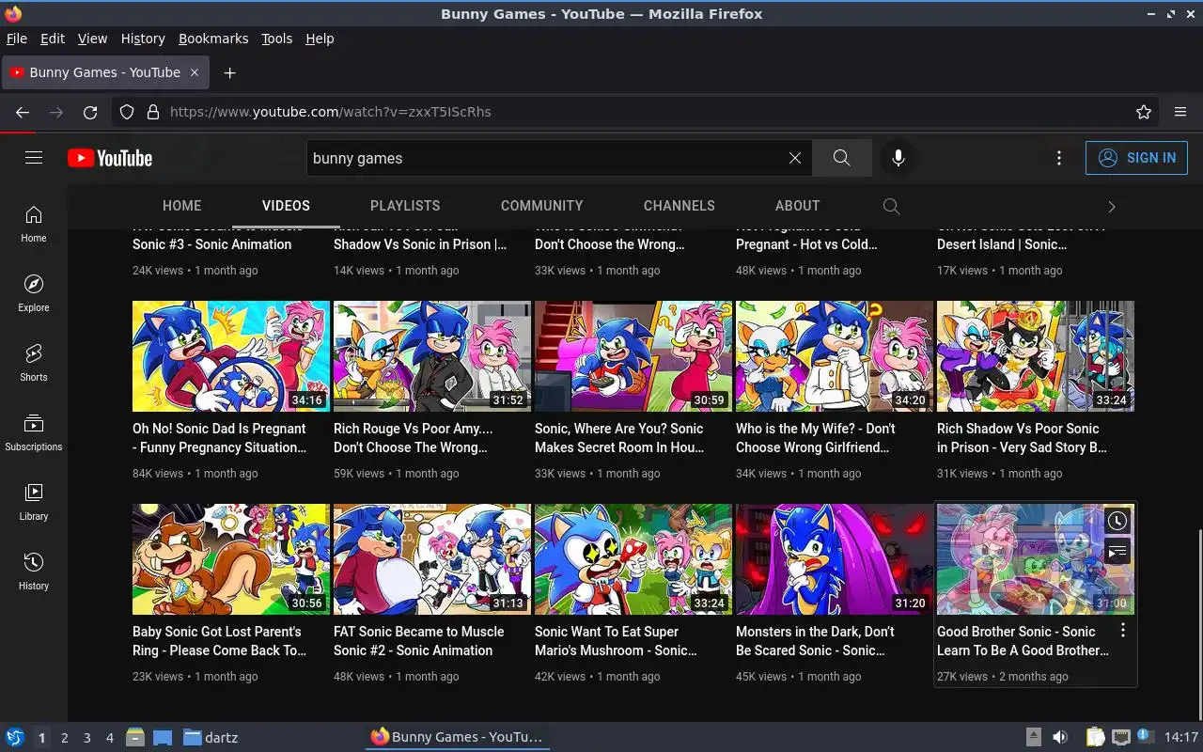This screenshot has height=752, width=1203.
Task: Open 'Rich Rouge Vs Poor Amy' title link
Action: pos(414,438)
